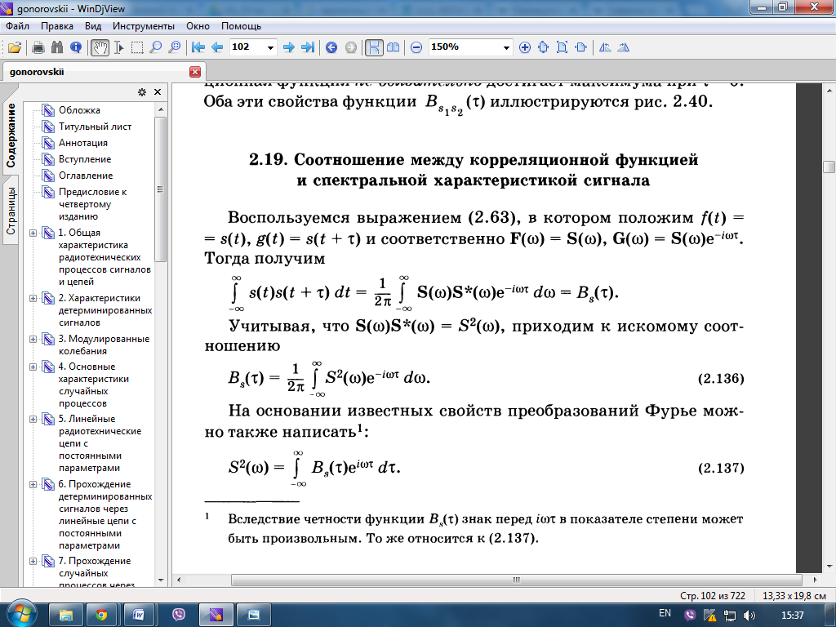Select the text selection tool

click(119, 47)
